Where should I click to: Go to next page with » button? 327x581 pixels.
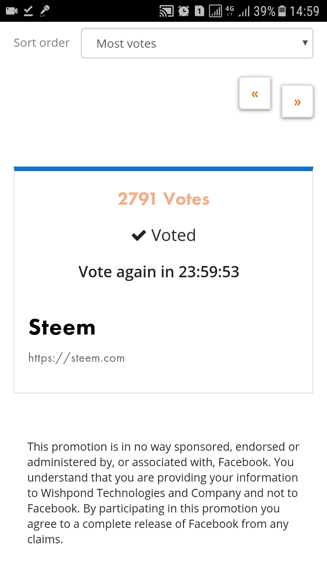click(x=297, y=102)
